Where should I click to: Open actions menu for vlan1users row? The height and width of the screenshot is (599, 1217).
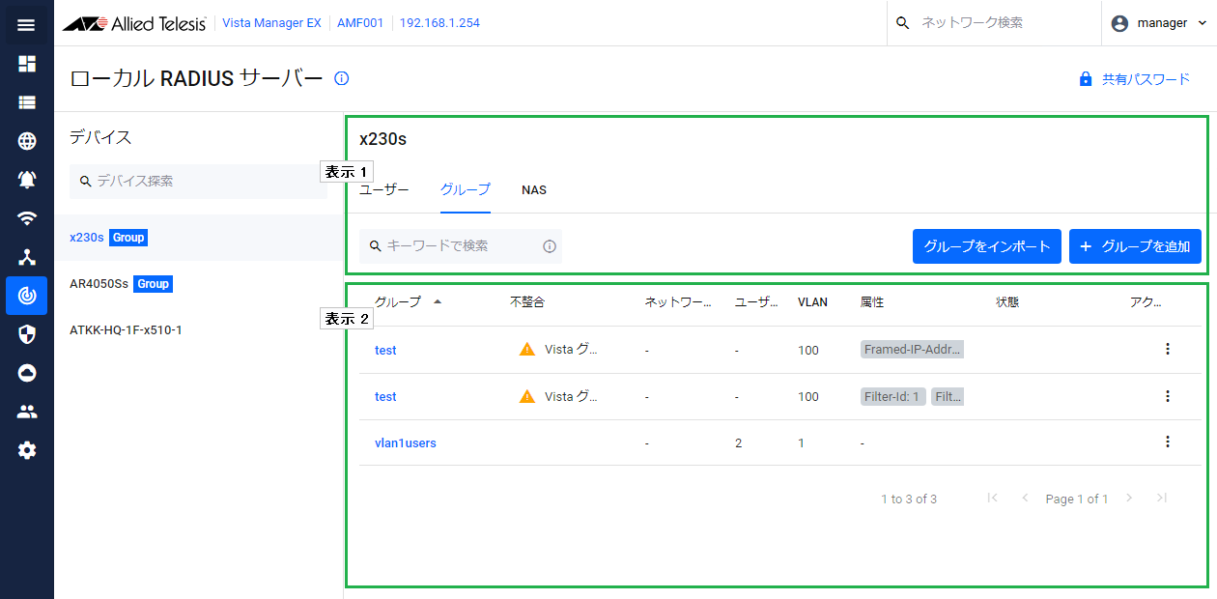click(1167, 442)
